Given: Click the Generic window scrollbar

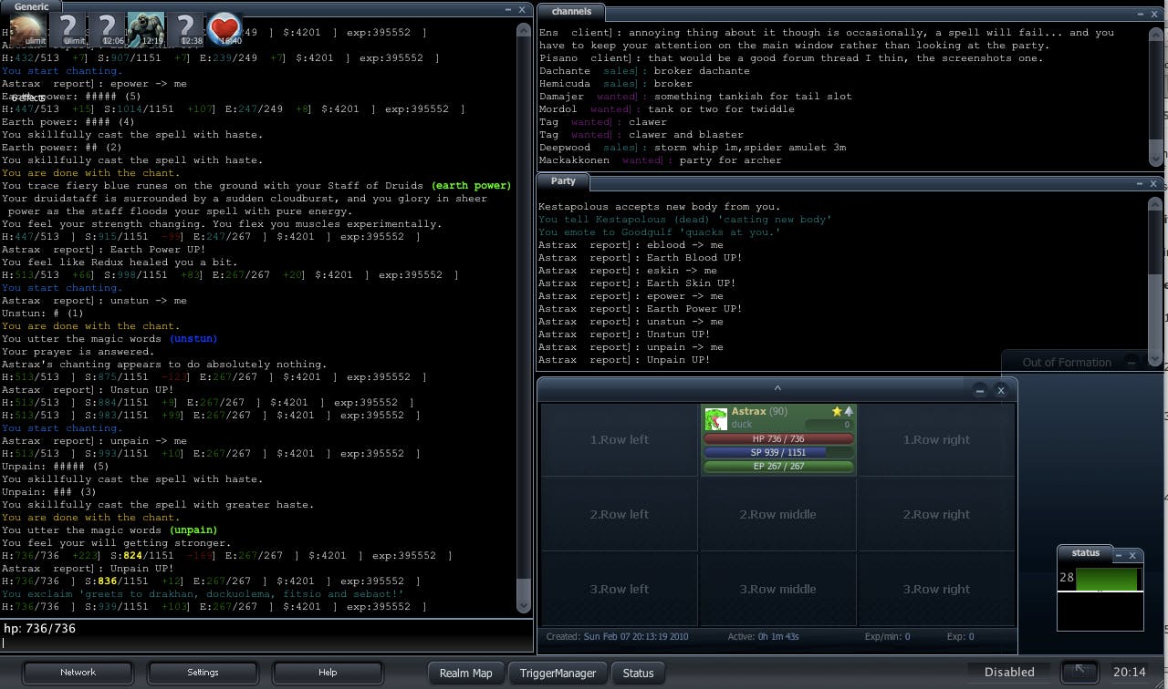Looking at the screenshot, I should (x=524, y=319).
